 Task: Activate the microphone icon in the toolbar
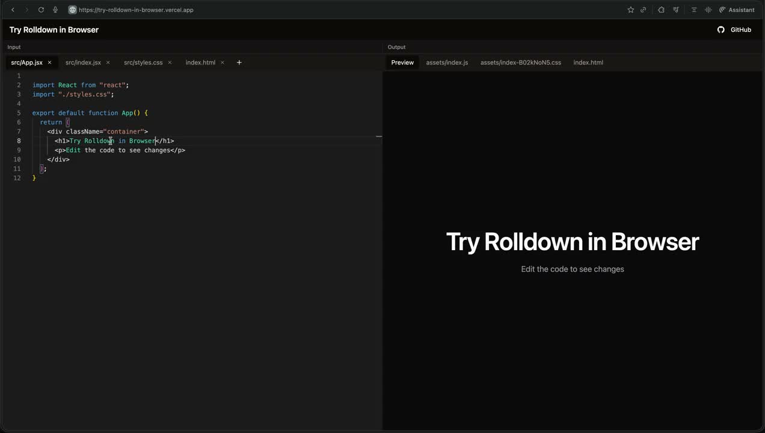[x=55, y=10]
